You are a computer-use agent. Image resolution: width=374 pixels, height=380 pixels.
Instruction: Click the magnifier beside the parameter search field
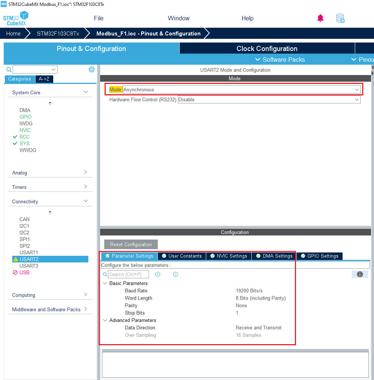pyautogui.click(x=105, y=274)
